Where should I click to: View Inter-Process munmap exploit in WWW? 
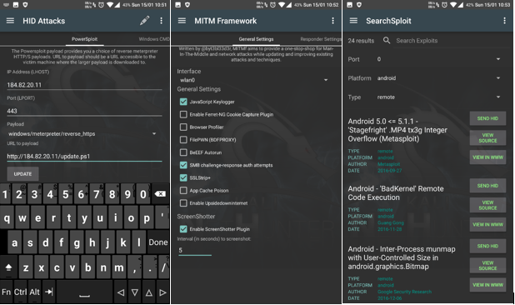[x=487, y=285]
